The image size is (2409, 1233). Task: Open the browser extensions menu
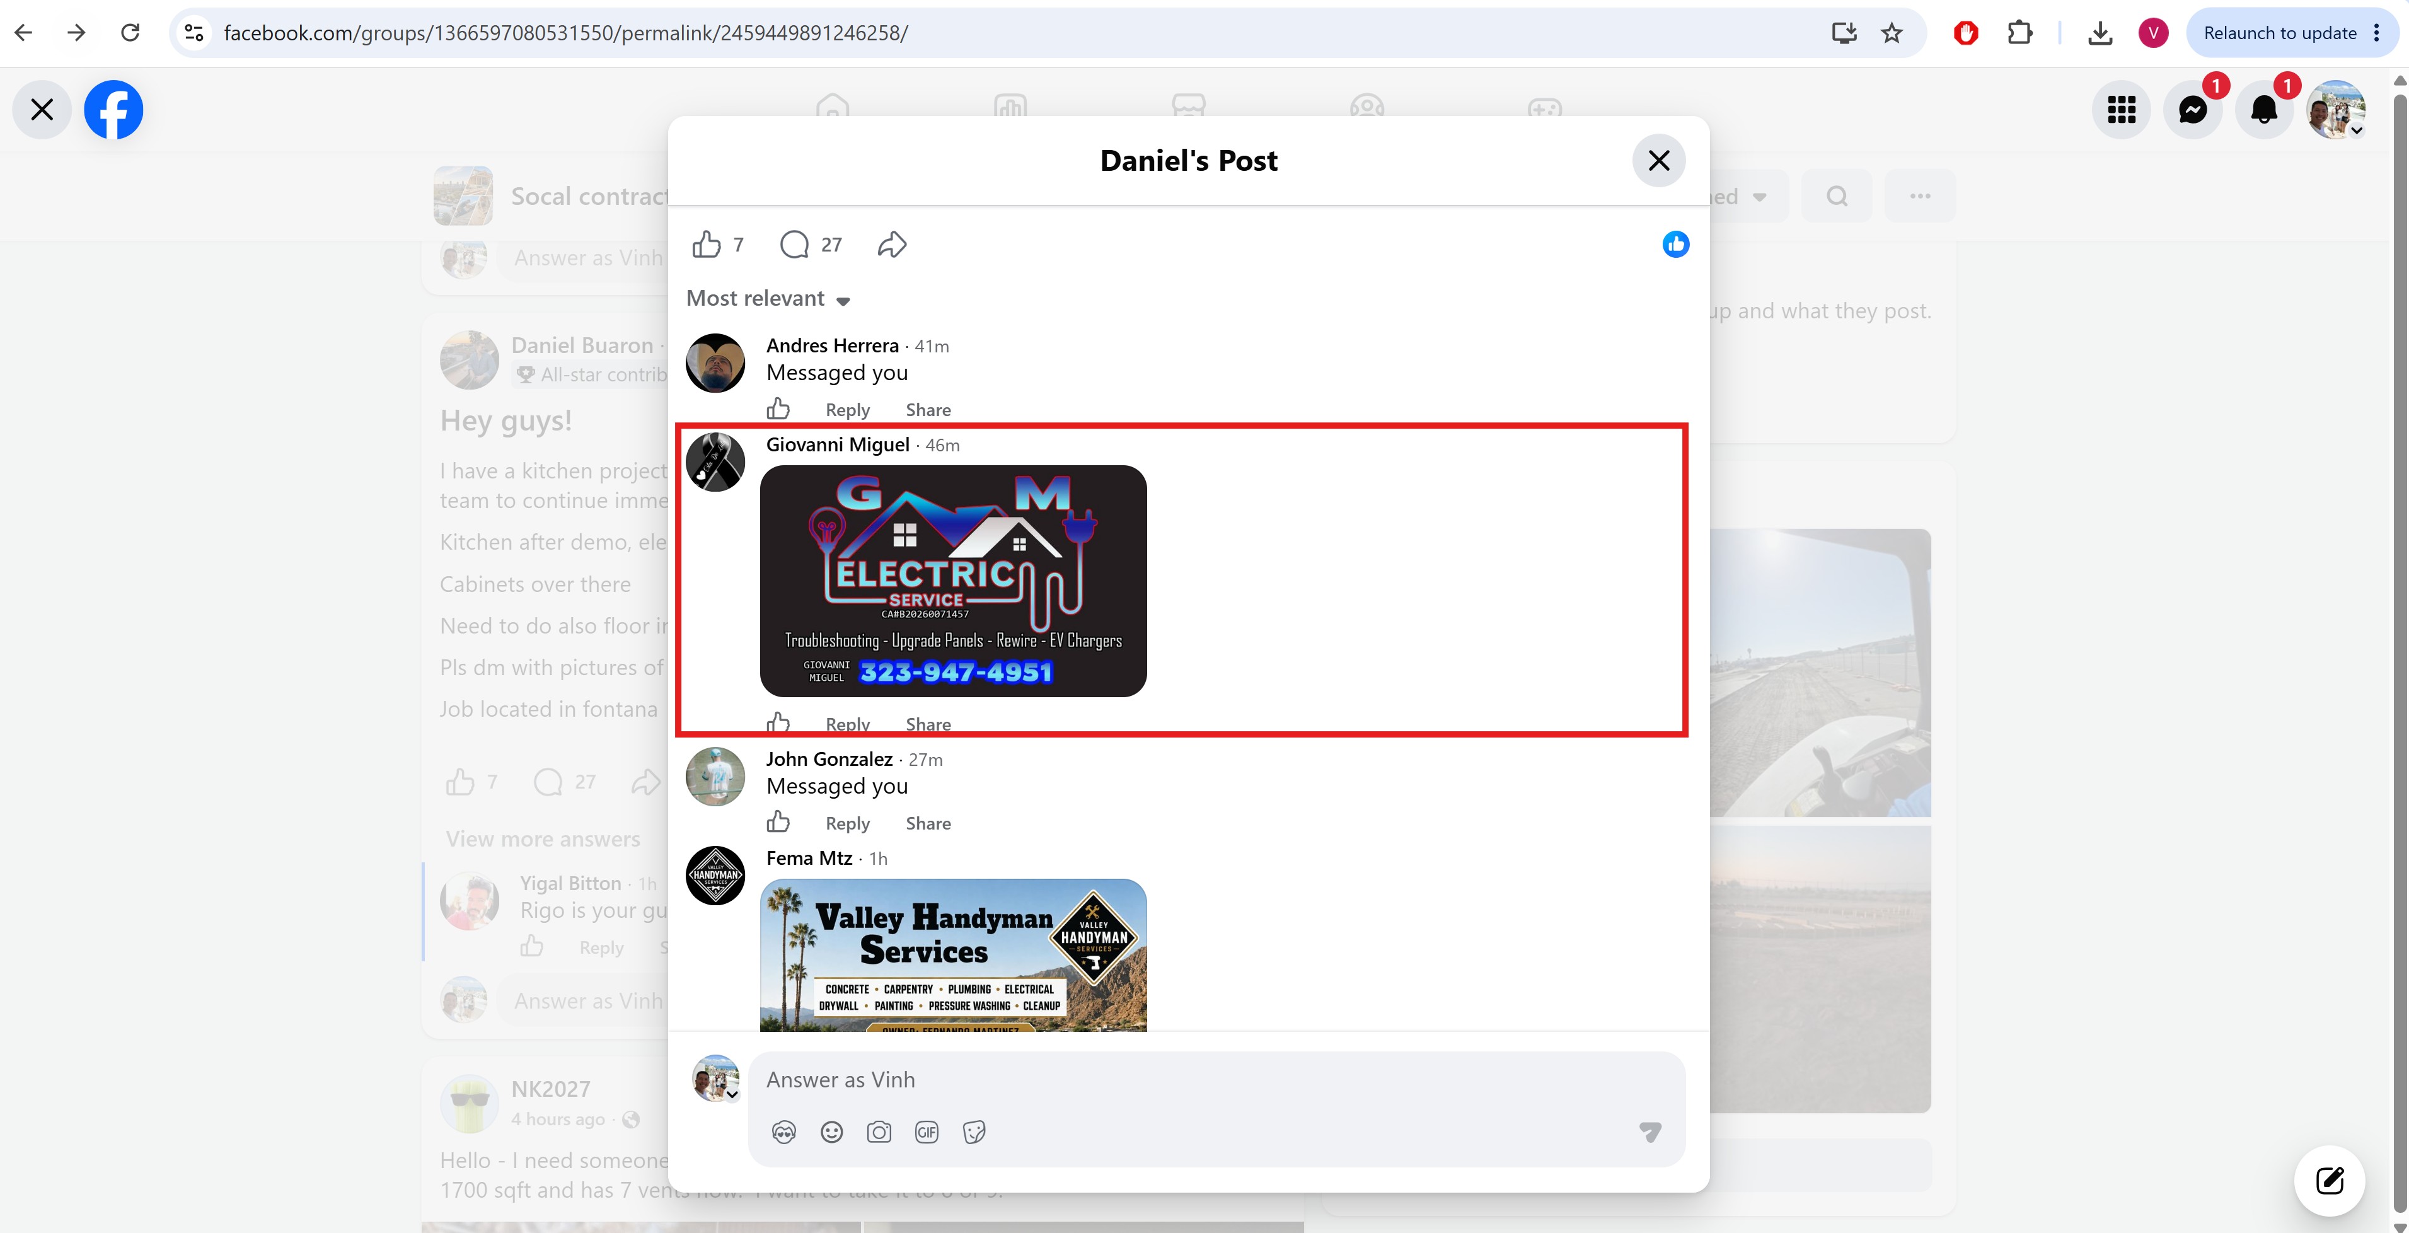tap(2020, 33)
